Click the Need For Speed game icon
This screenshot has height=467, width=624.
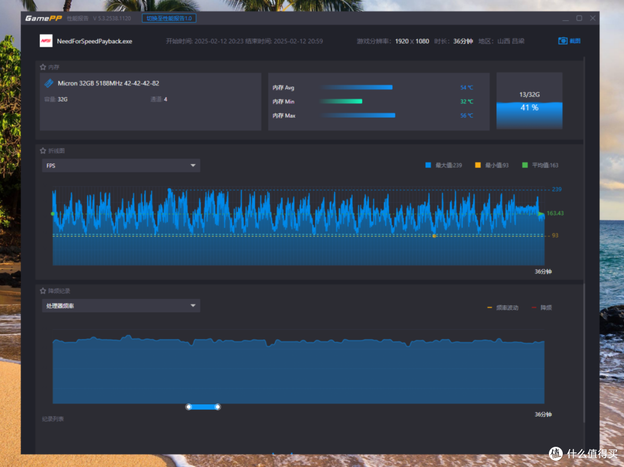pyautogui.click(x=46, y=41)
